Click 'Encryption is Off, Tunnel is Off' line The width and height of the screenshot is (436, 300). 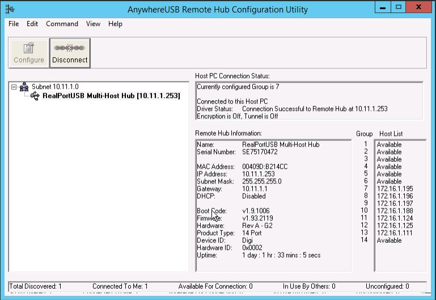[x=237, y=116]
